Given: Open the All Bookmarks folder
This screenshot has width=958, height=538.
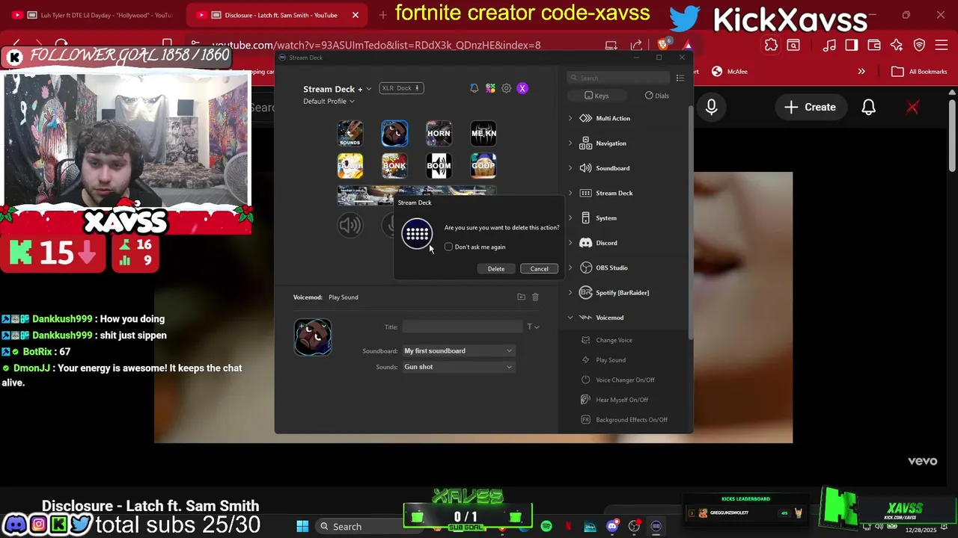Looking at the screenshot, I should [x=920, y=72].
